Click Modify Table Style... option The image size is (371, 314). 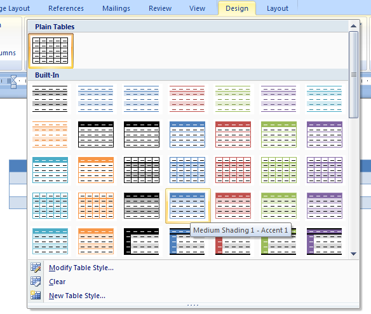81,268
